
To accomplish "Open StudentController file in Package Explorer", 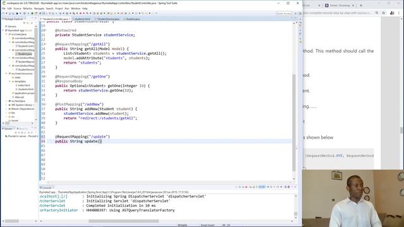I will (x=26, y=46).
